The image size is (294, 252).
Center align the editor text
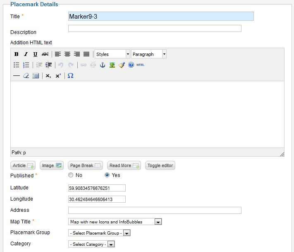pyautogui.click(x=67, y=54)
